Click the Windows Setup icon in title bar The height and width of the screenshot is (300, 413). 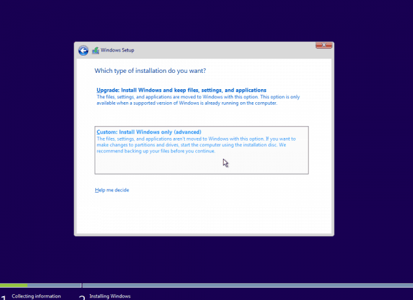96,51
